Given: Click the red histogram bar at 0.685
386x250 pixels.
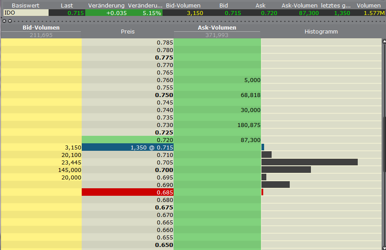Looking at the screenshot, I should (x=262, y=192).
